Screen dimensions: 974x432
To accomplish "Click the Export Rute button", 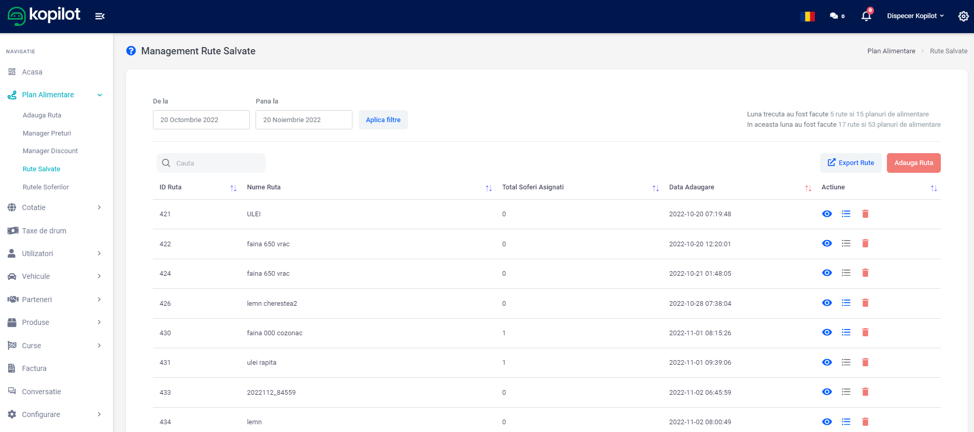I will click(851, 163).
